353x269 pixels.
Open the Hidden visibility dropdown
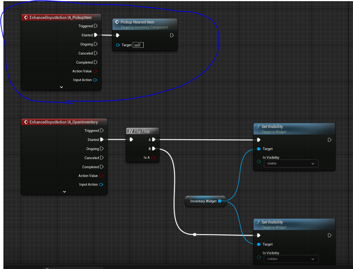click(x=291, y=259)
